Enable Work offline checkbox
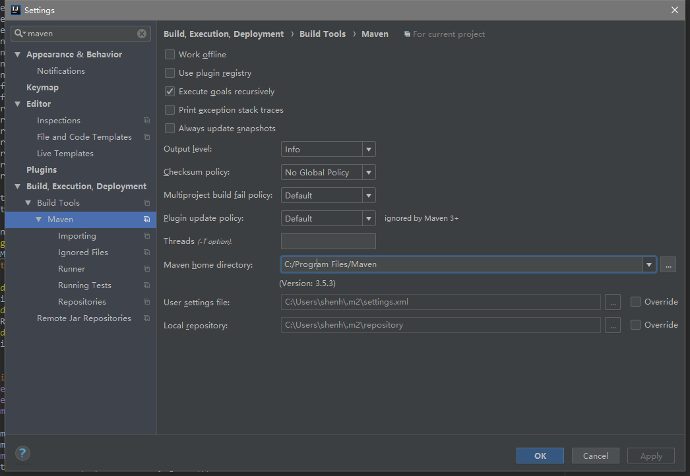 click(x=170, y=55)
